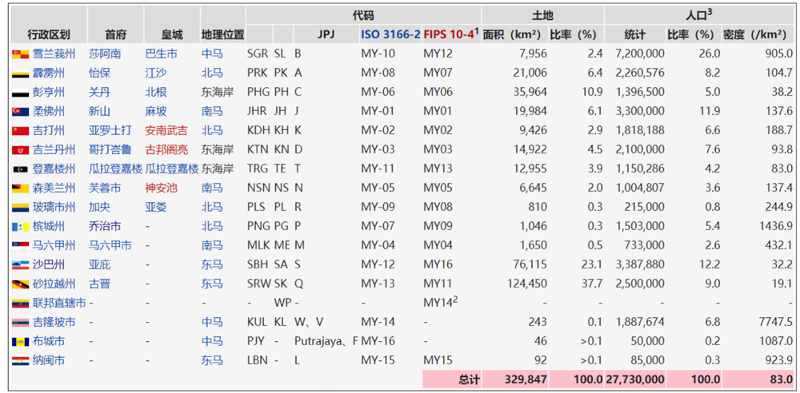Click footnote 3 beside the 人口 header

710,11
